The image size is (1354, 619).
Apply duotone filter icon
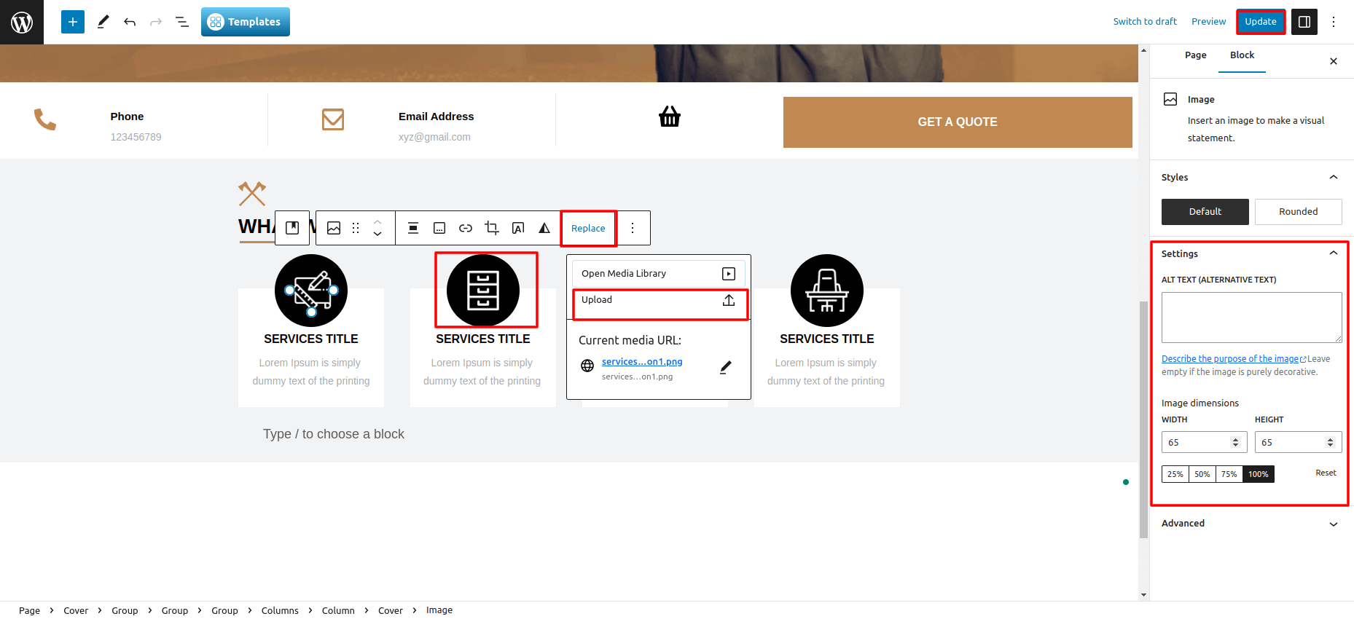[544, 228]
